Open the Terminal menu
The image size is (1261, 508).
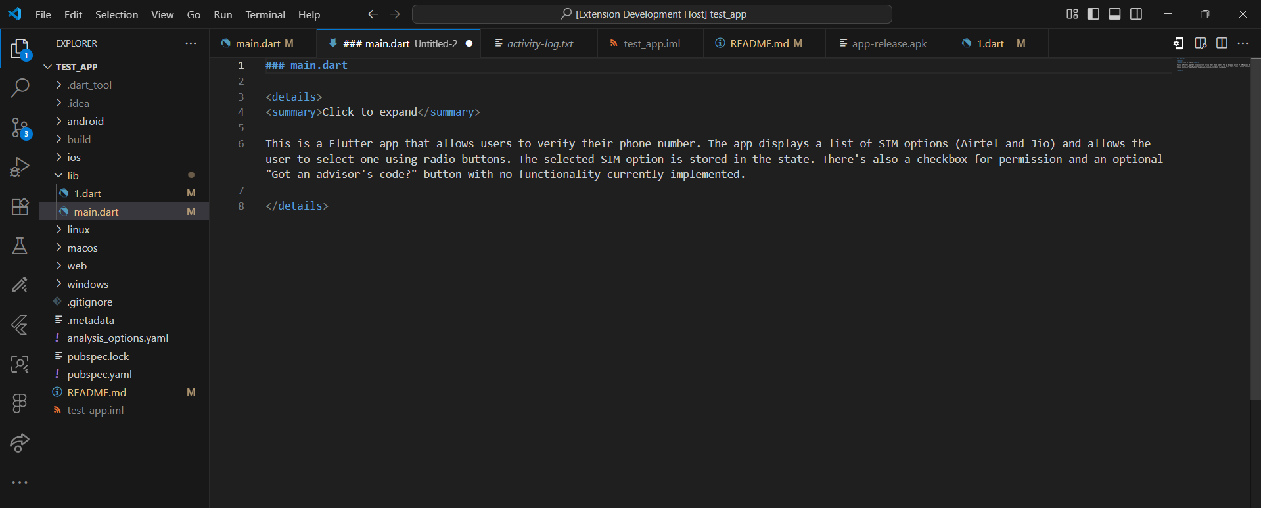tap(265, 14)
